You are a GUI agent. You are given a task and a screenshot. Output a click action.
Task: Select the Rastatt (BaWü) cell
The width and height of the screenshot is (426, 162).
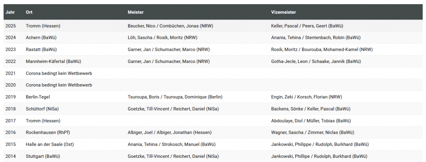click(41, 49)
